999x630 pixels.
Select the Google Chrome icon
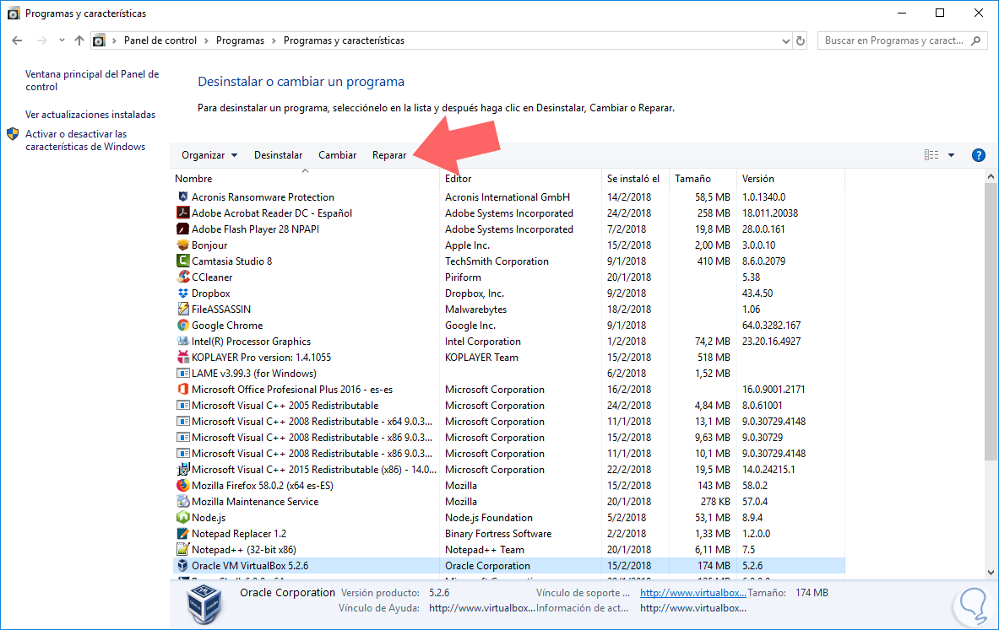click(183, 325)
